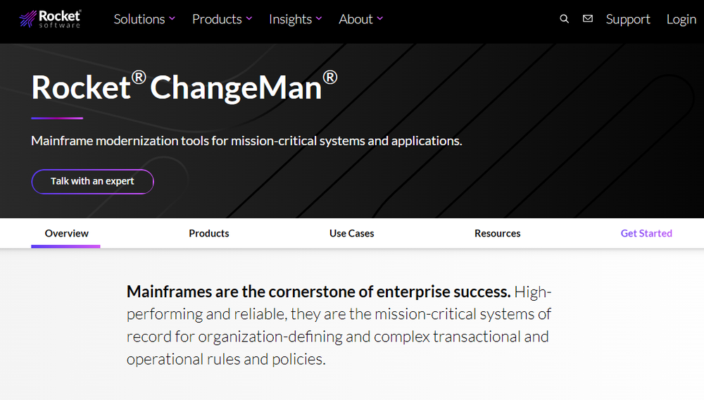Viewport: 704px width, 400px height.
Task: Click the envelope contact icon
Action: 588,19
